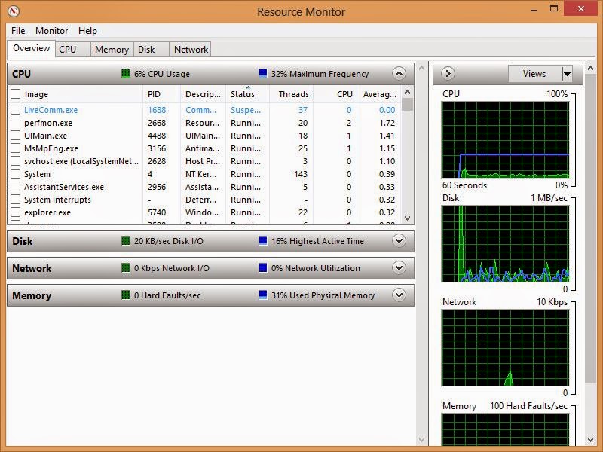
Task: Click the blue Maximum Frequency indicator
Action: (262, 73)
